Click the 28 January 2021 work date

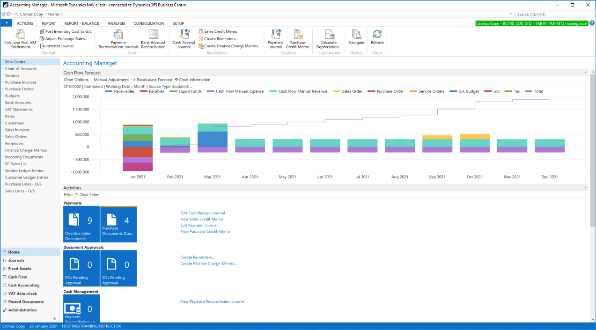click(x=44, y=326)
